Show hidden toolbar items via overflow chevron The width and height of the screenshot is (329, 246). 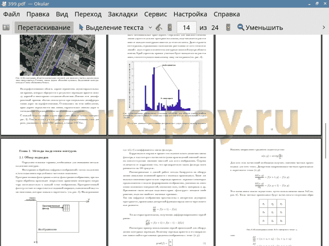[324, 28]
